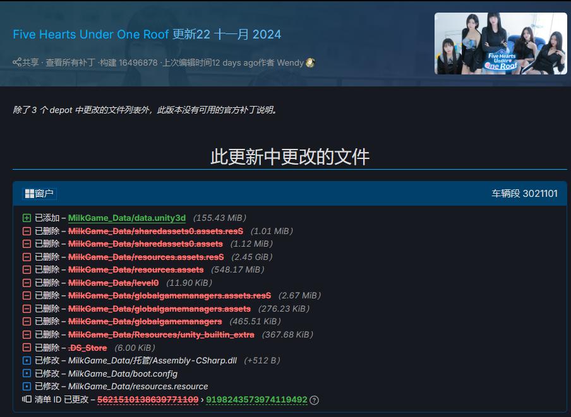Viewport: 571px width, 417px height.
Task: Click minus icon for globalgamemanagers.assets 276.23 KiB row
Action: (x=27, y=308)
